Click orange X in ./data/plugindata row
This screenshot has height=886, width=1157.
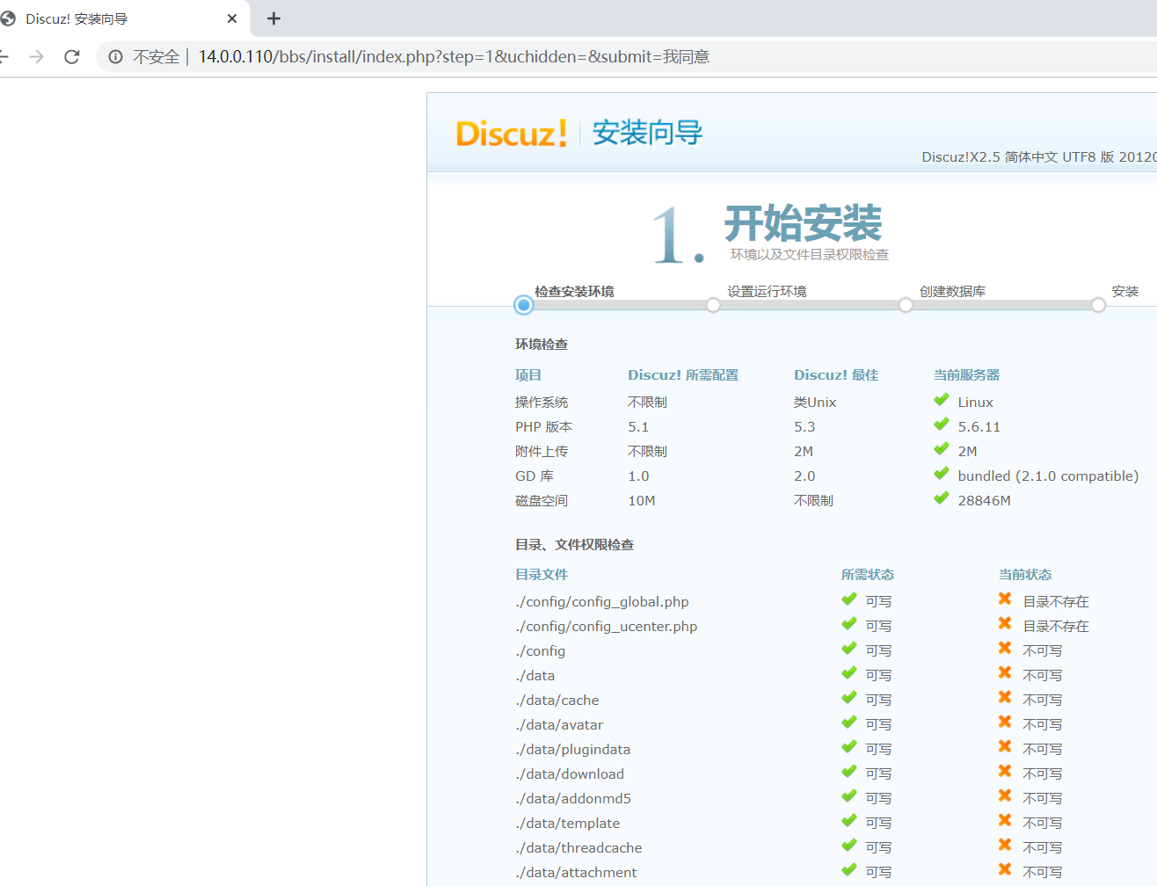[1005, 746]
